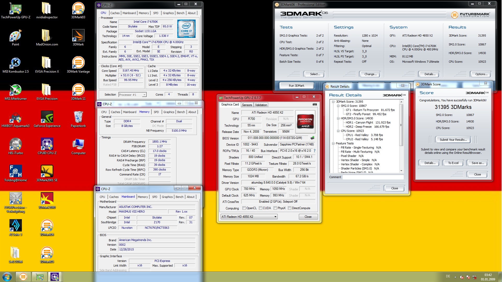The width and height of the screenshot is (502, 282).
Task: Collapse SM2.0 Score tree node
Action: click(x=338, y=106)
